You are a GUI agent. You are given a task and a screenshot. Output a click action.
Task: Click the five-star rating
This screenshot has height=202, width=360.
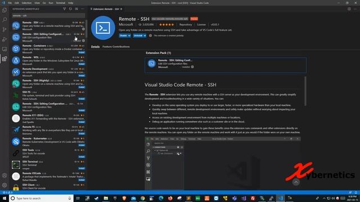166,25
